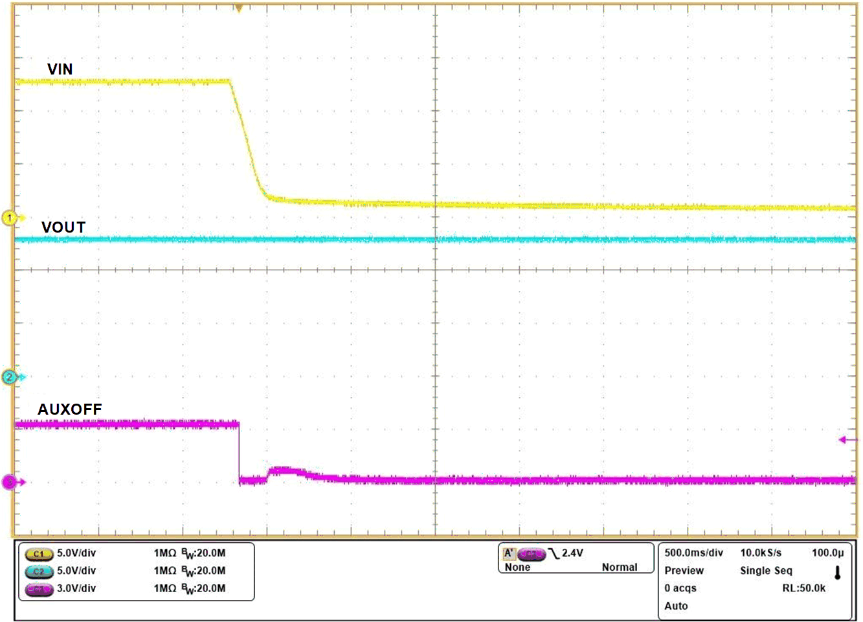Viewport: 863px width, 622px height.
Task: Select the trigger settings panel
Action: (575, 559)
